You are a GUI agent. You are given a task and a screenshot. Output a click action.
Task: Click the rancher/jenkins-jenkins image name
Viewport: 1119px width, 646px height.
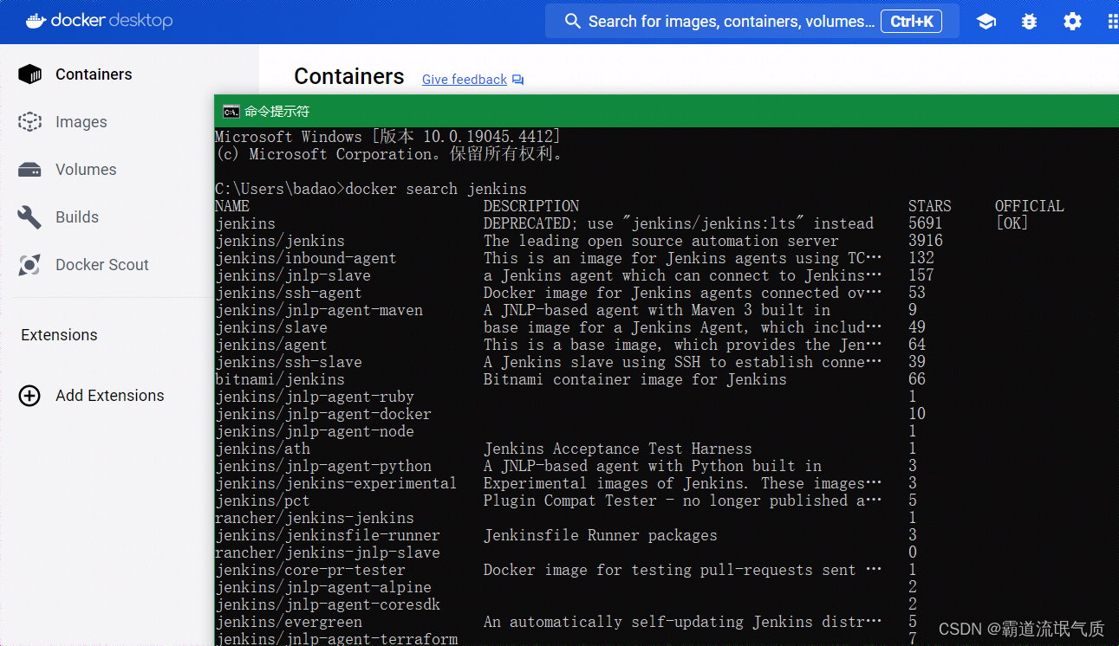[x=315, y=518]
